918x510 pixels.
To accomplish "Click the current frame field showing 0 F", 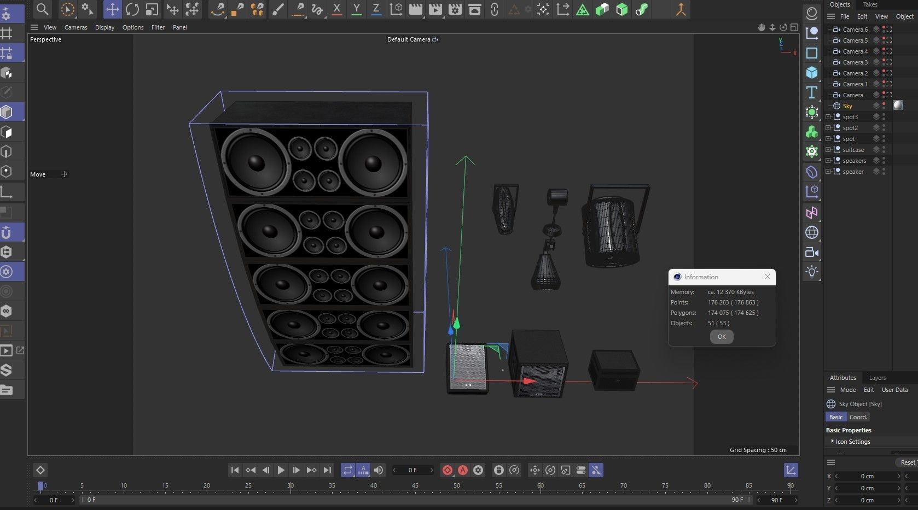I will tap(413, 470).
